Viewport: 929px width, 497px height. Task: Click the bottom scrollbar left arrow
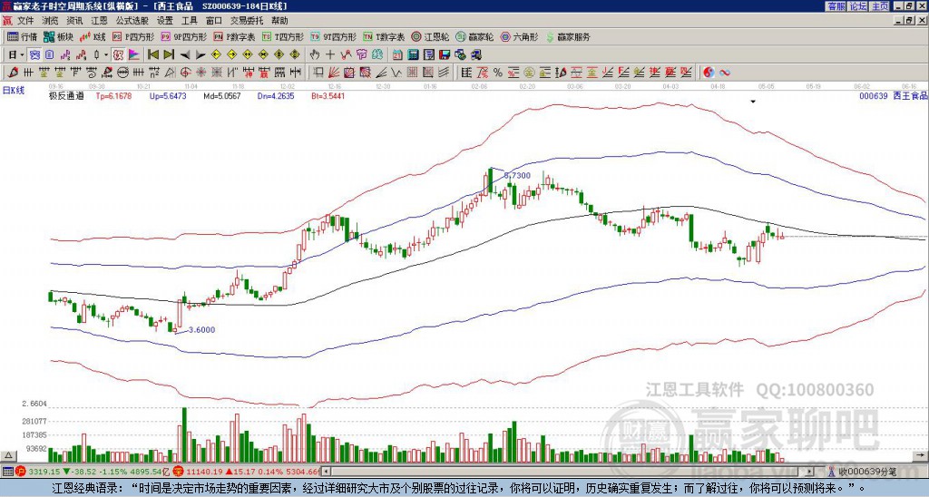(327, 472)
